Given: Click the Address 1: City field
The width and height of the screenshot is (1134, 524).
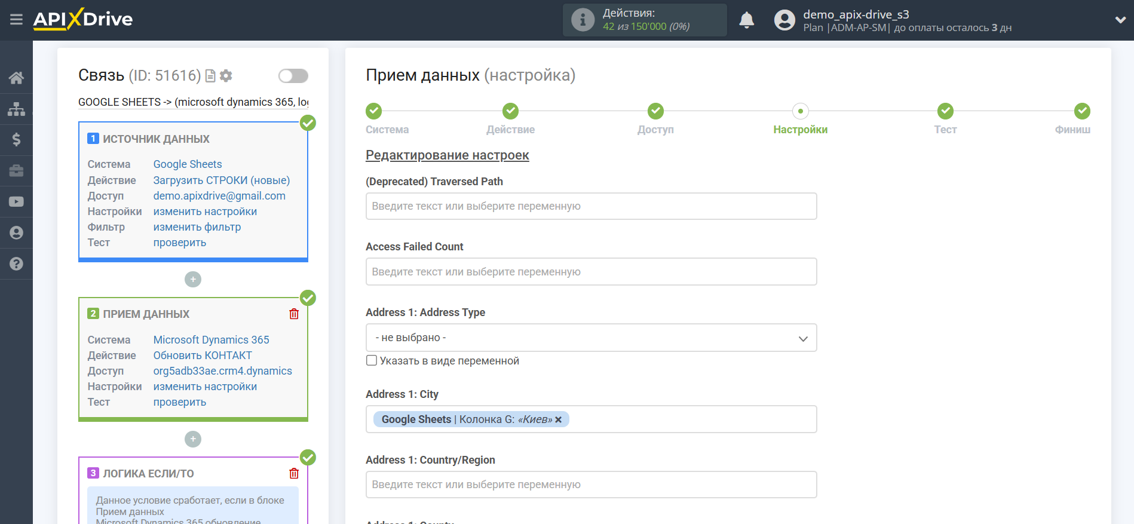Looking at the screenshot, I should (591, 419).
